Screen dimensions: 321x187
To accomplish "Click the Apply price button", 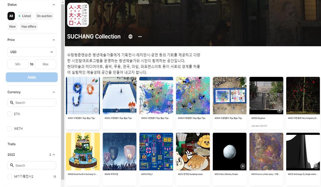I will click(32, 77).
